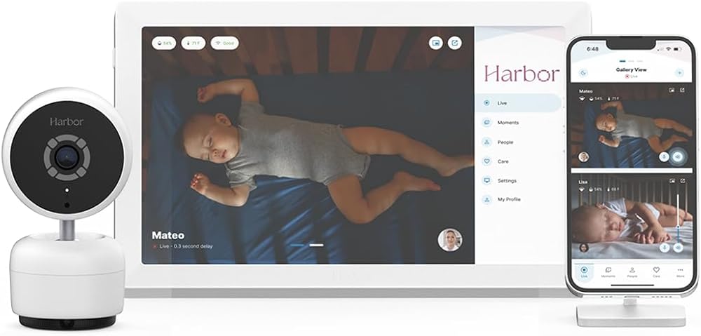701x336 pixels.
Task: Expand the Lisa feed to fullscreen on the phone
Action: coord(682,181)
